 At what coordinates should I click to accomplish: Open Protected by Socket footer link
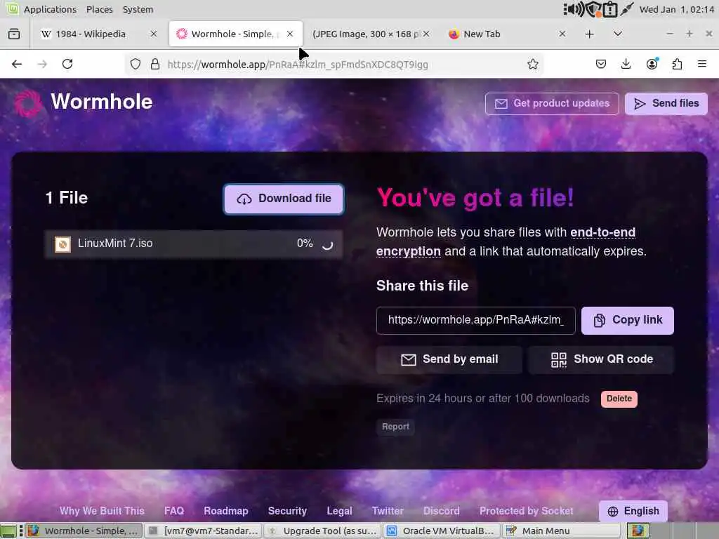pos(526,511)
